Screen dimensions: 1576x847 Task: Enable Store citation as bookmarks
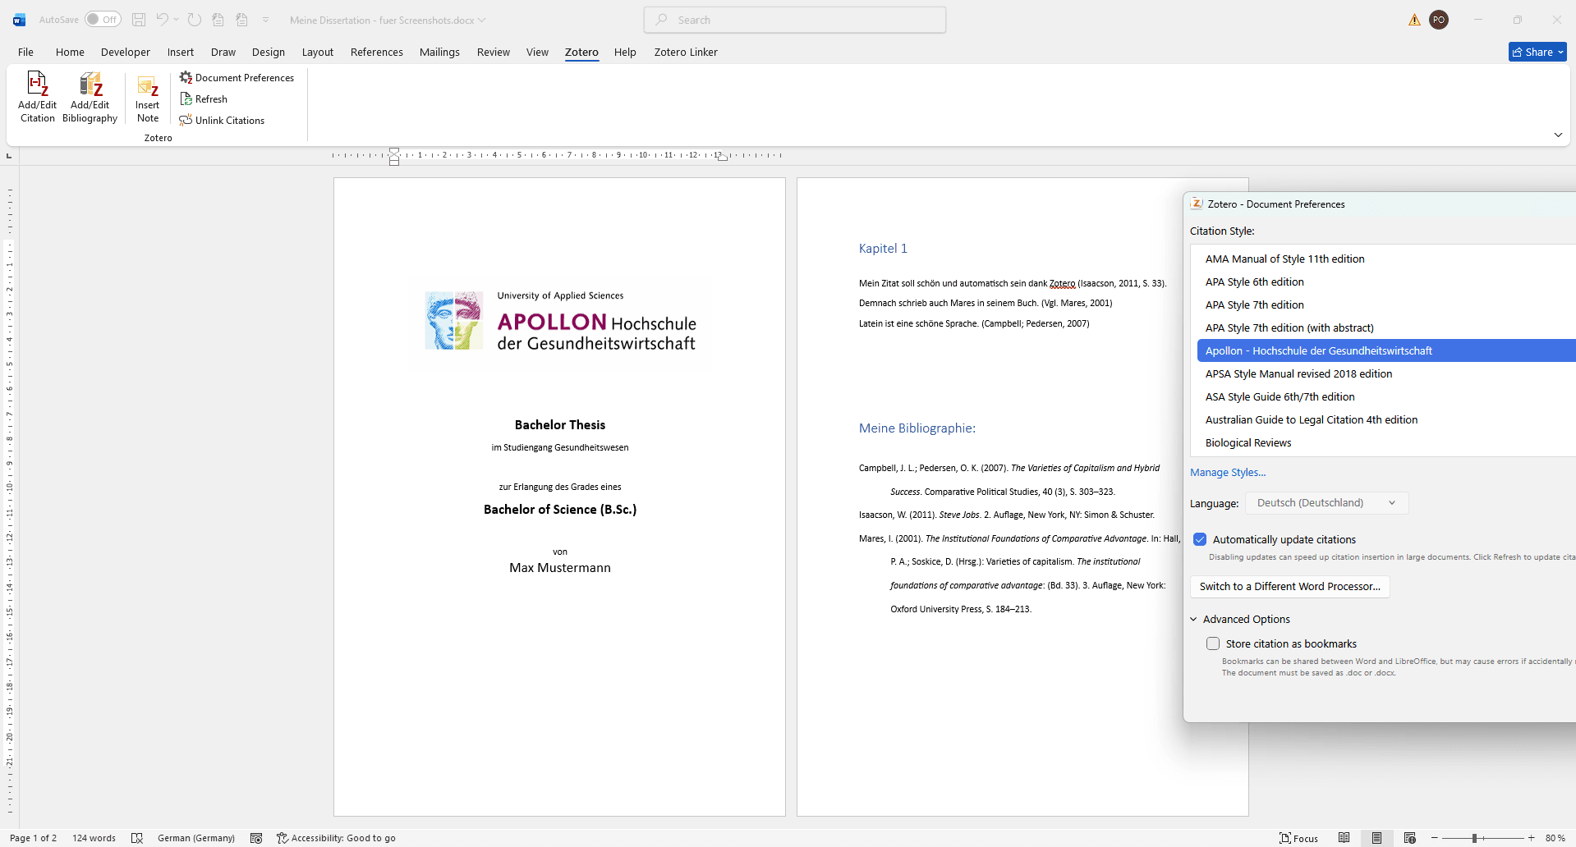click(x=1213, y=643)
